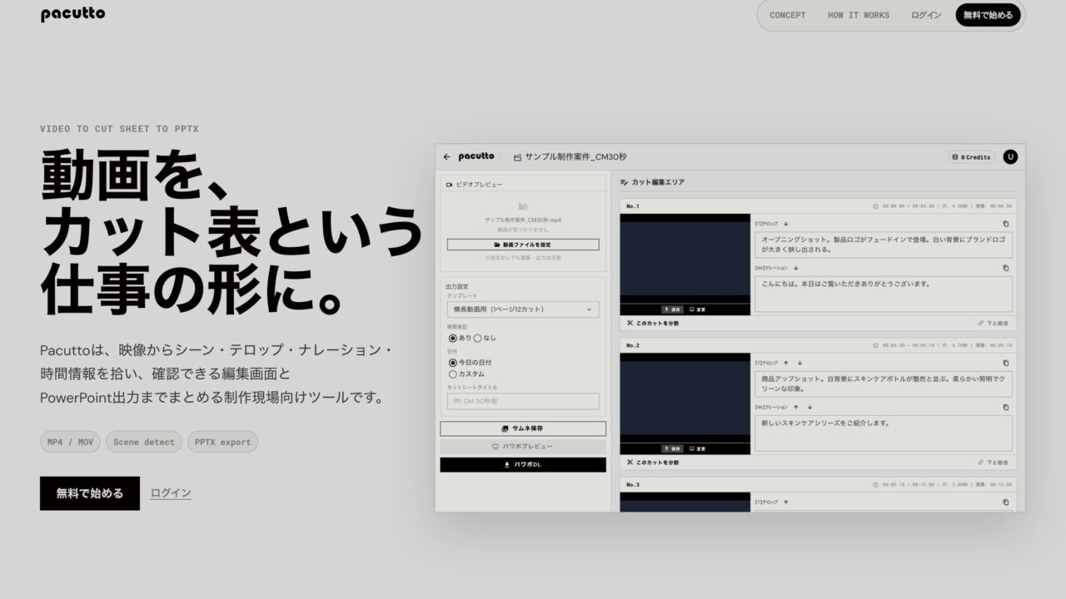1066x599 pixels.
Task: Click the edit-list icon beside カット編集エリア
Action: 625,182
